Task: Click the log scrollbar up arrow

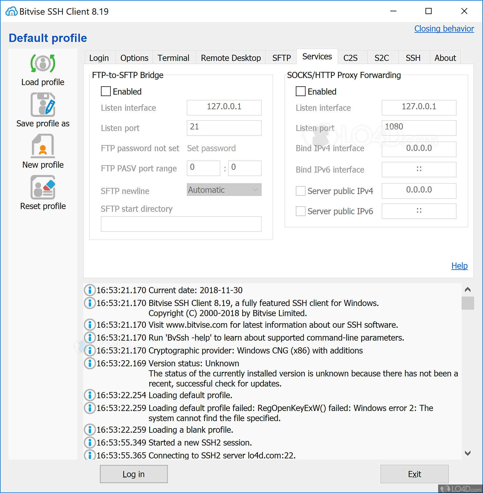Action: (468, 289)
